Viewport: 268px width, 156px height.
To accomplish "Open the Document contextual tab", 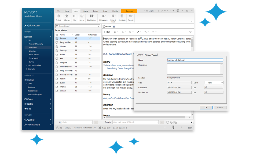I will click(129, 11).
